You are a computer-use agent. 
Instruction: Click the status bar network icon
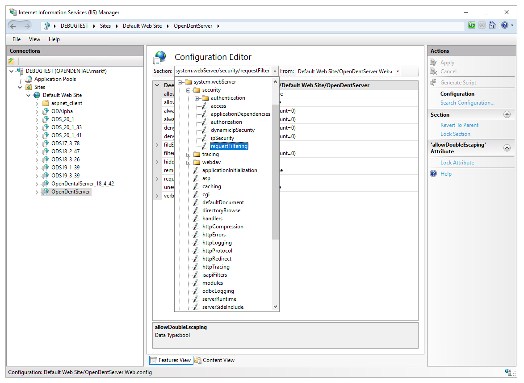(x=508, y=372)
